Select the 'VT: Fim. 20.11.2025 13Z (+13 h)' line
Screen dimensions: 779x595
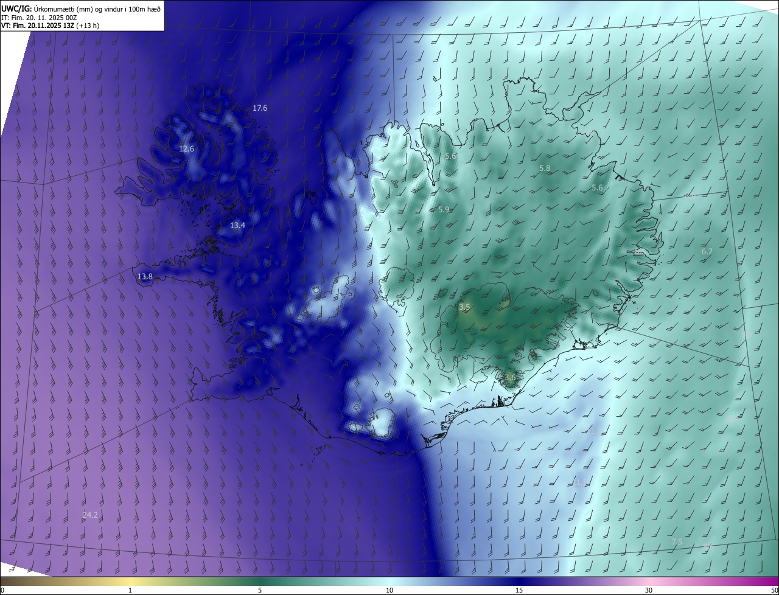pos(51,26)
